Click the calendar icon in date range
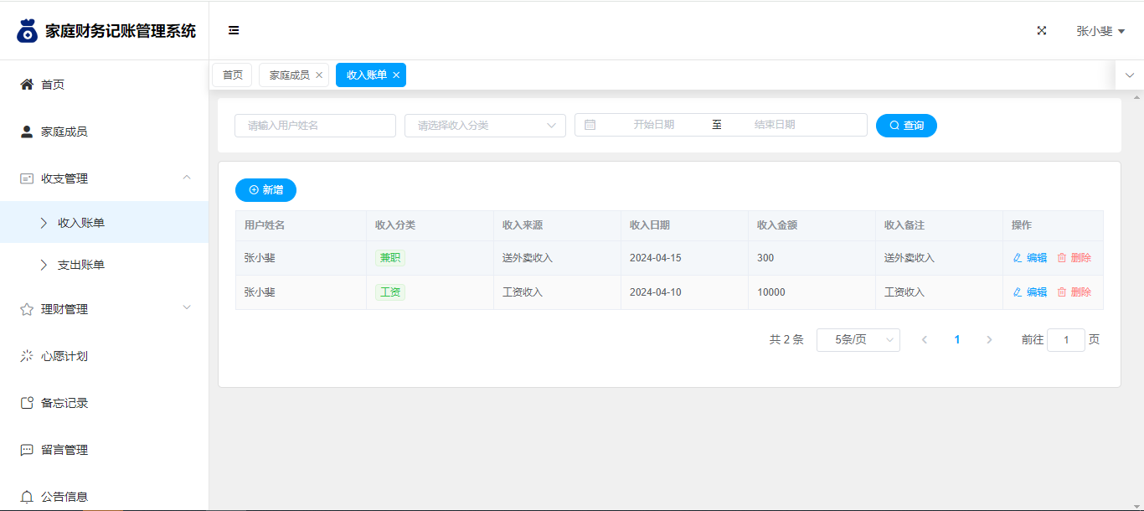The height and width of the screenshot is (511, 1144). point(590,125)
